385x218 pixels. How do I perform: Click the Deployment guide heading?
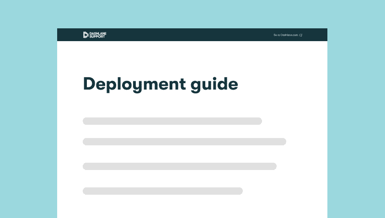(160, 85)
